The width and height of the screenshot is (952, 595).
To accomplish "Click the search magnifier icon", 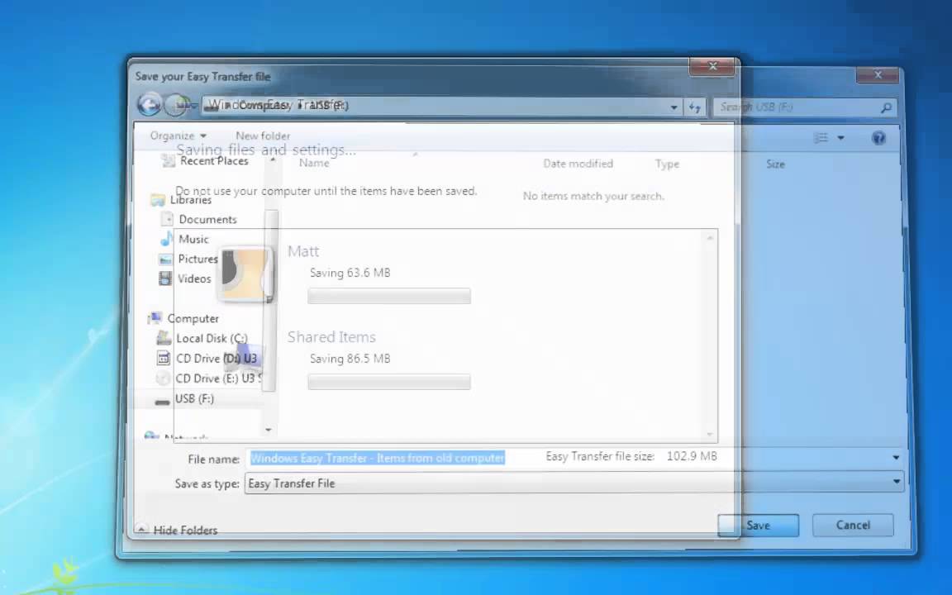I will [886, 107].
